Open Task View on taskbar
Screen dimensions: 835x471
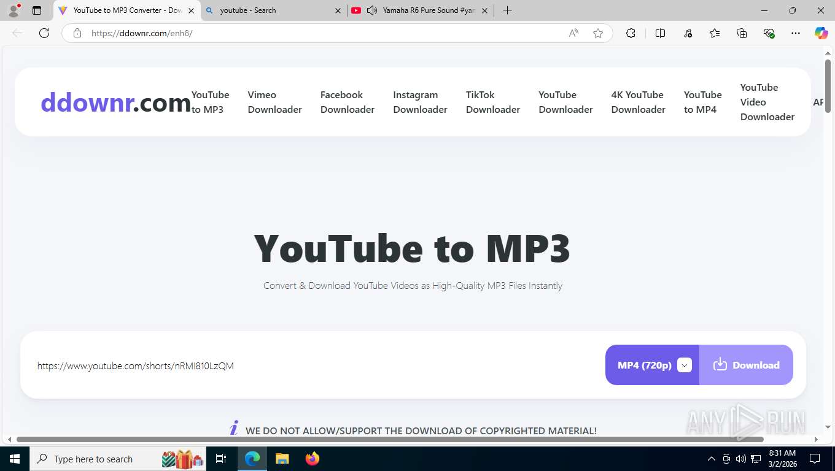221,459
